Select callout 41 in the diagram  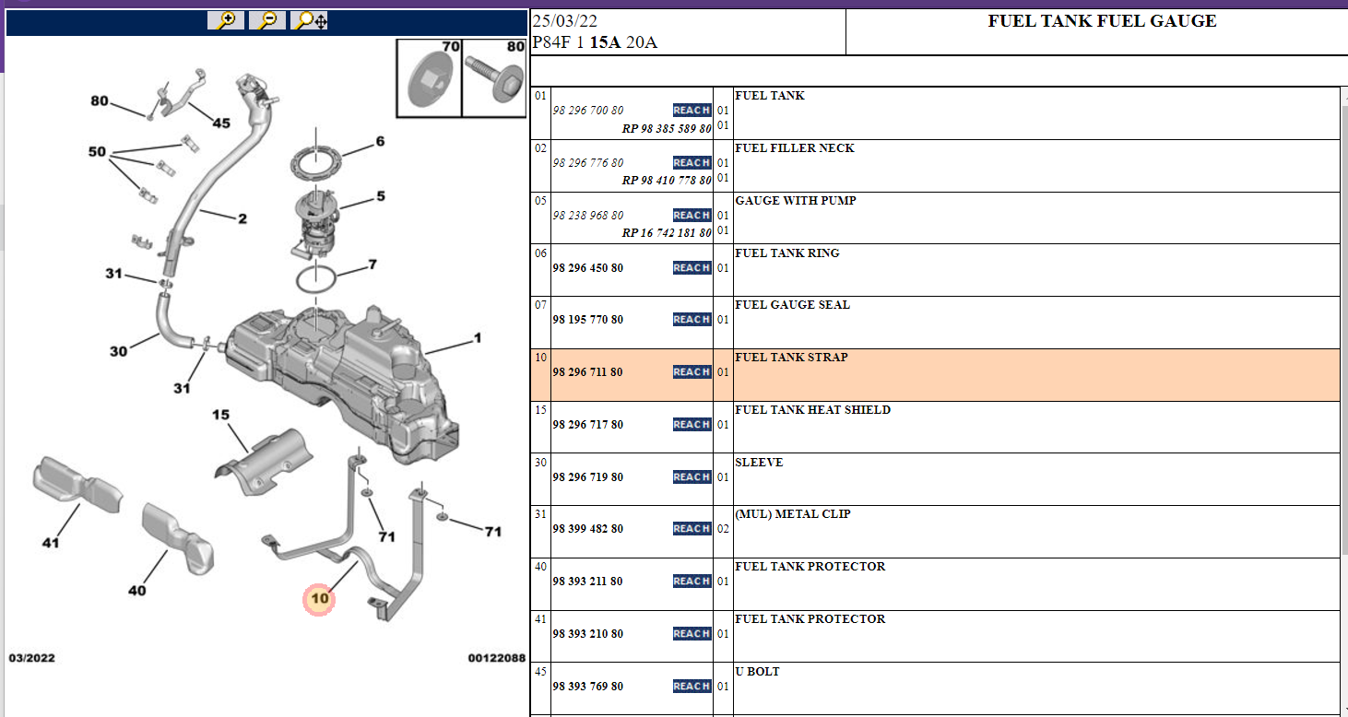point(50,543)
